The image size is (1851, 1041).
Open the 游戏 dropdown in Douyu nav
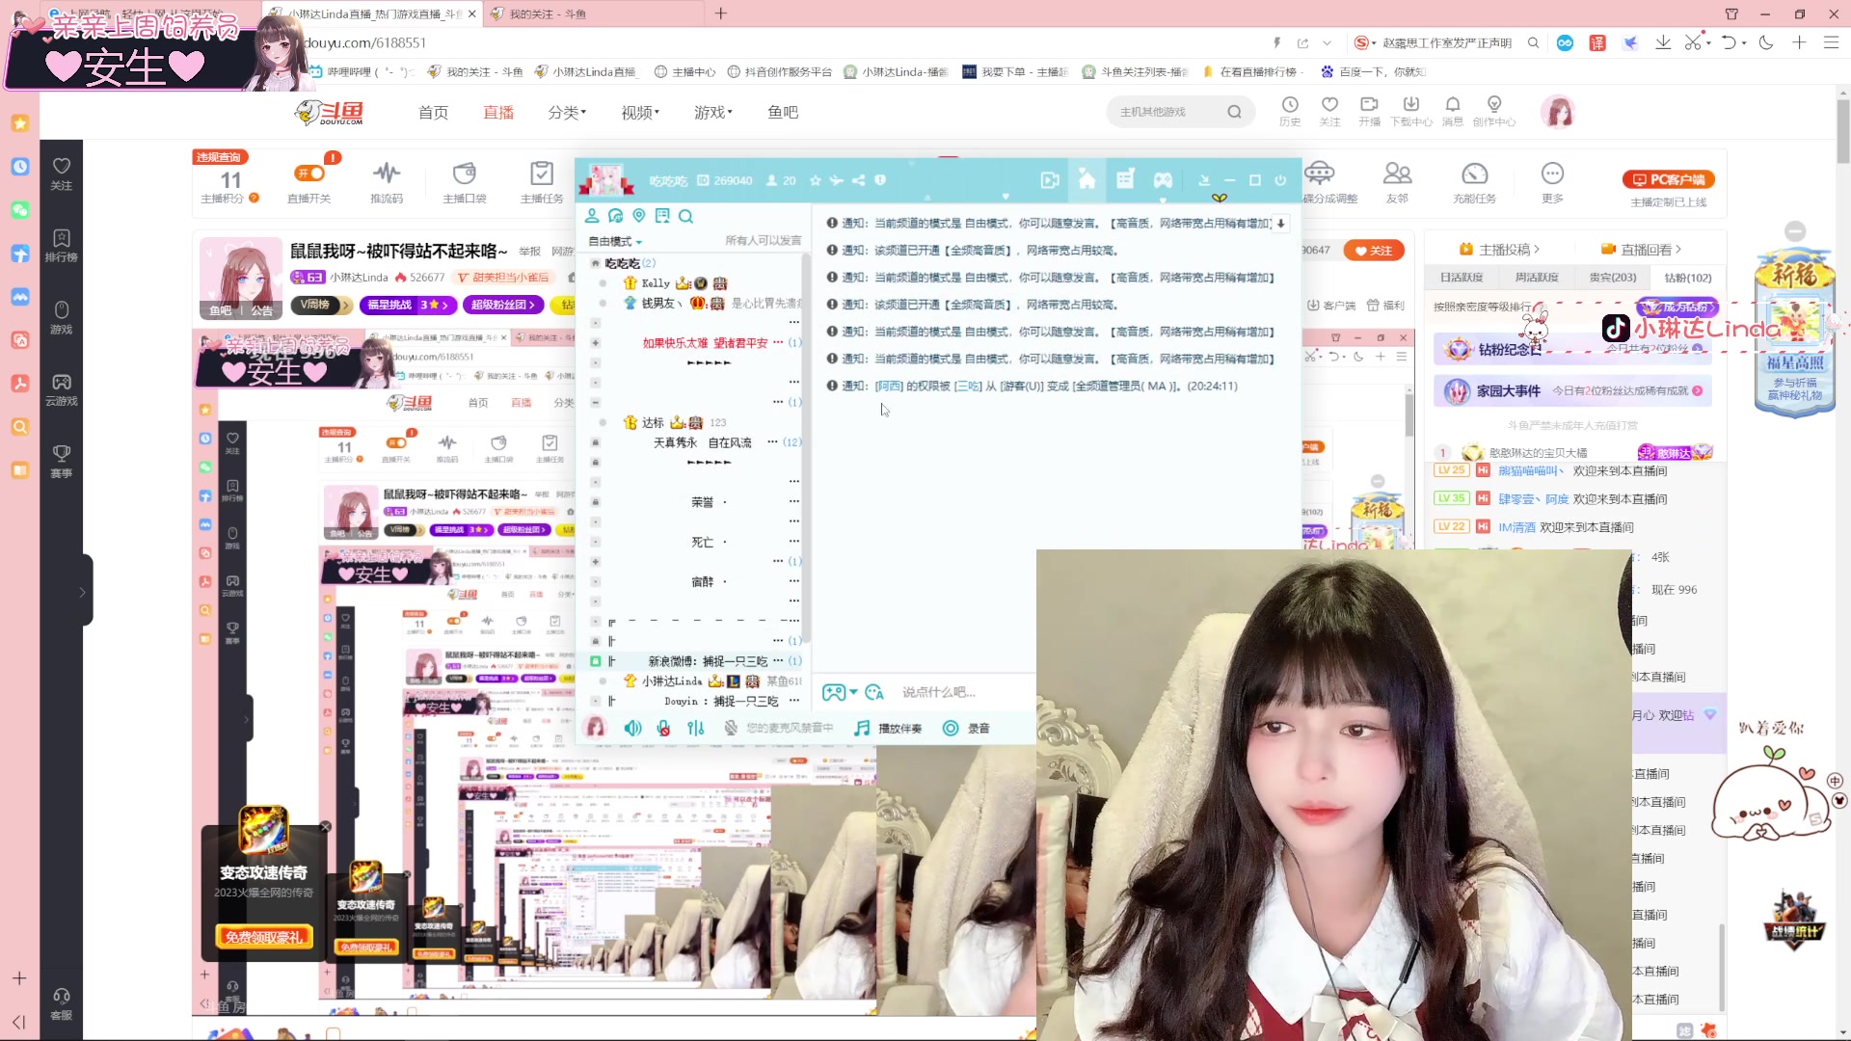(713, 113)
